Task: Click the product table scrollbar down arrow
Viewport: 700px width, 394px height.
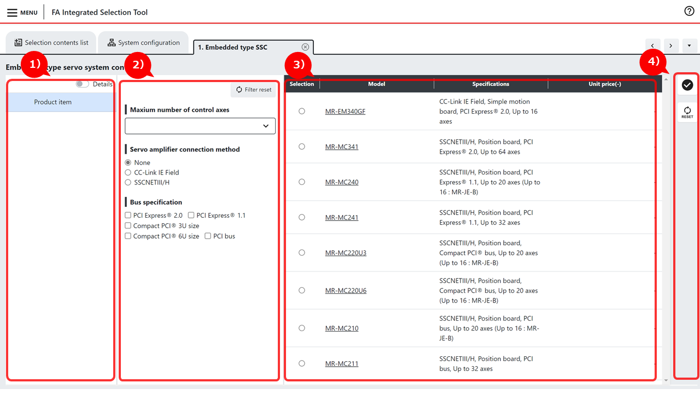Action: [666, 380]
